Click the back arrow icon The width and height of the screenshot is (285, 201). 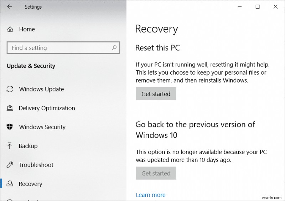10,7
